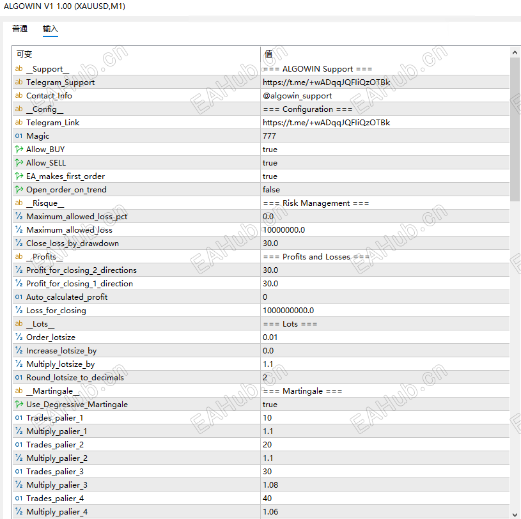Click the double icon beside Multiply_palier_4

(19, 512)
